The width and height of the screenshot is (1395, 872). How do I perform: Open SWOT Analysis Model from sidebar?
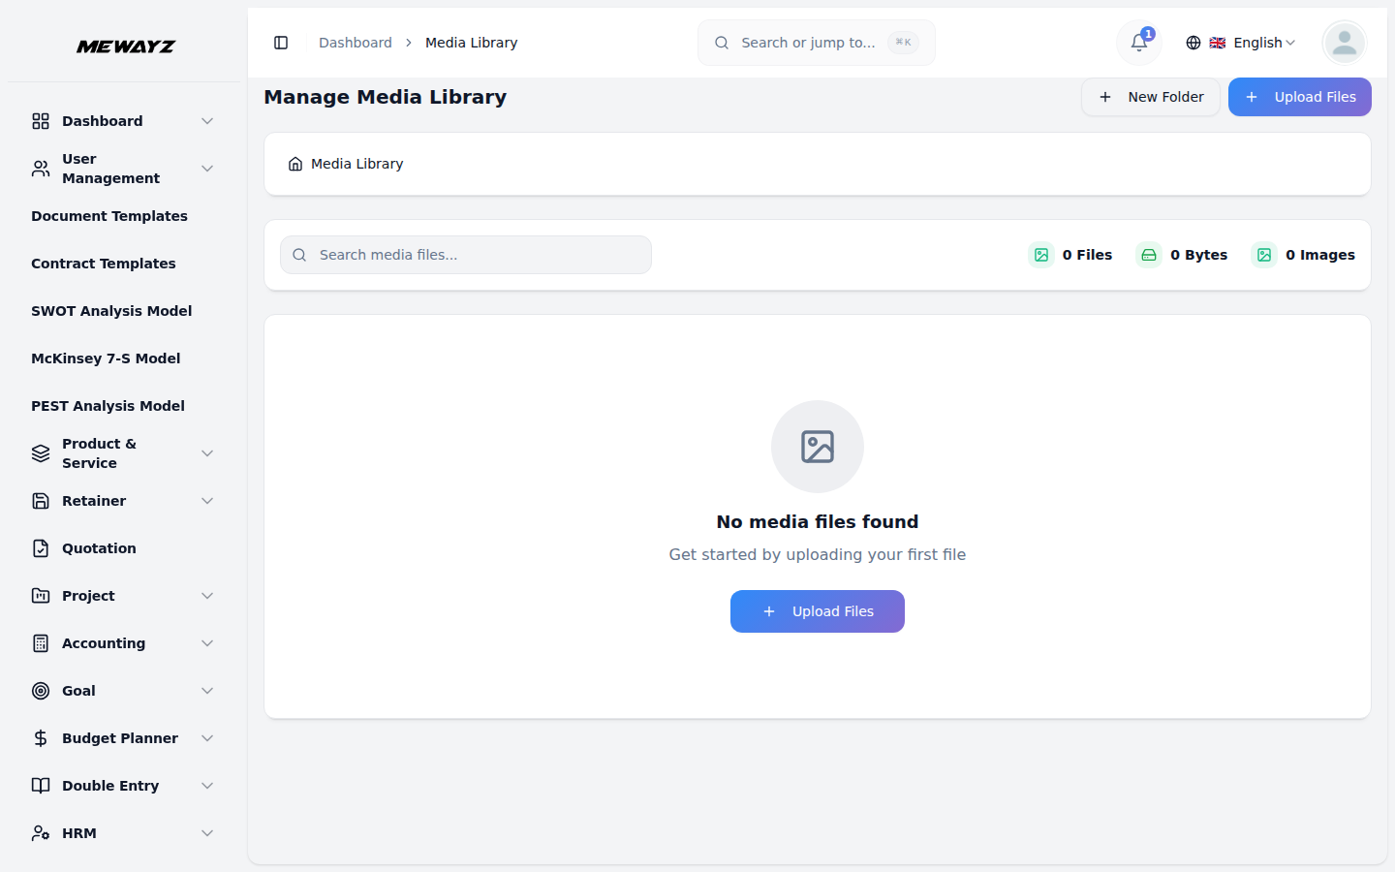110,310
